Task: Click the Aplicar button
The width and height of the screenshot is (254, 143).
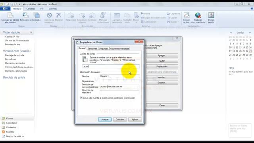Action: coord(135,120)
